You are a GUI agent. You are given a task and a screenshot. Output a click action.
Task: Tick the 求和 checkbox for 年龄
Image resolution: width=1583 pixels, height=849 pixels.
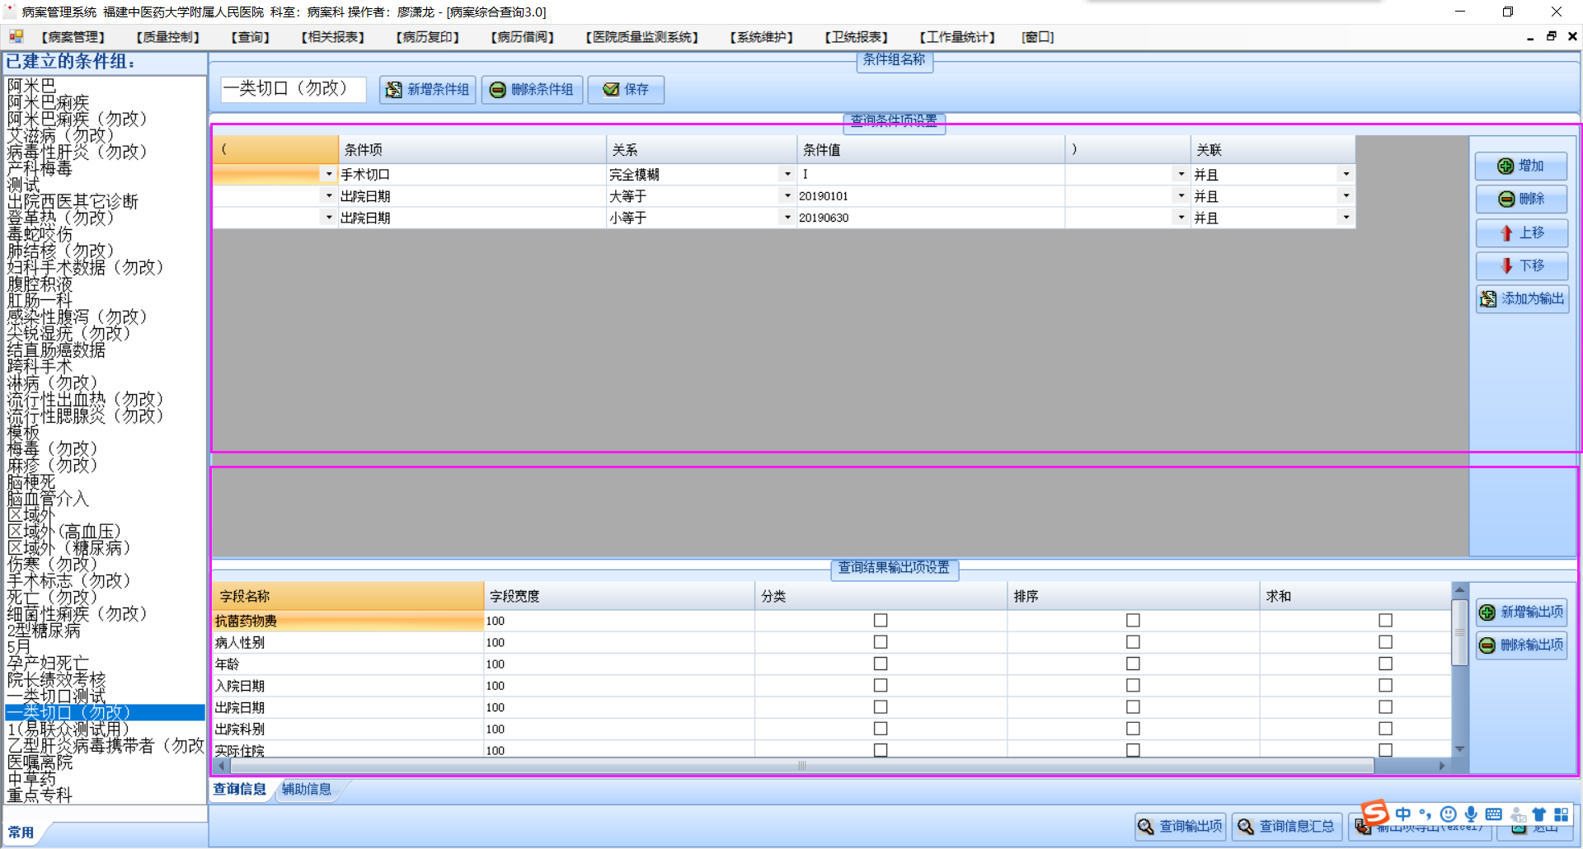tap(1385, 664)
